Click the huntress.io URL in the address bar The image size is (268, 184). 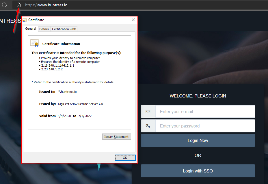[x=46, y=5]
